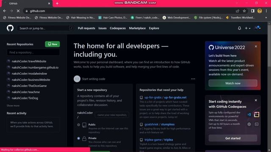The image size is (271, 152).
Task: Open the triplea-game / triplea link
Action: tap(158, 140)
